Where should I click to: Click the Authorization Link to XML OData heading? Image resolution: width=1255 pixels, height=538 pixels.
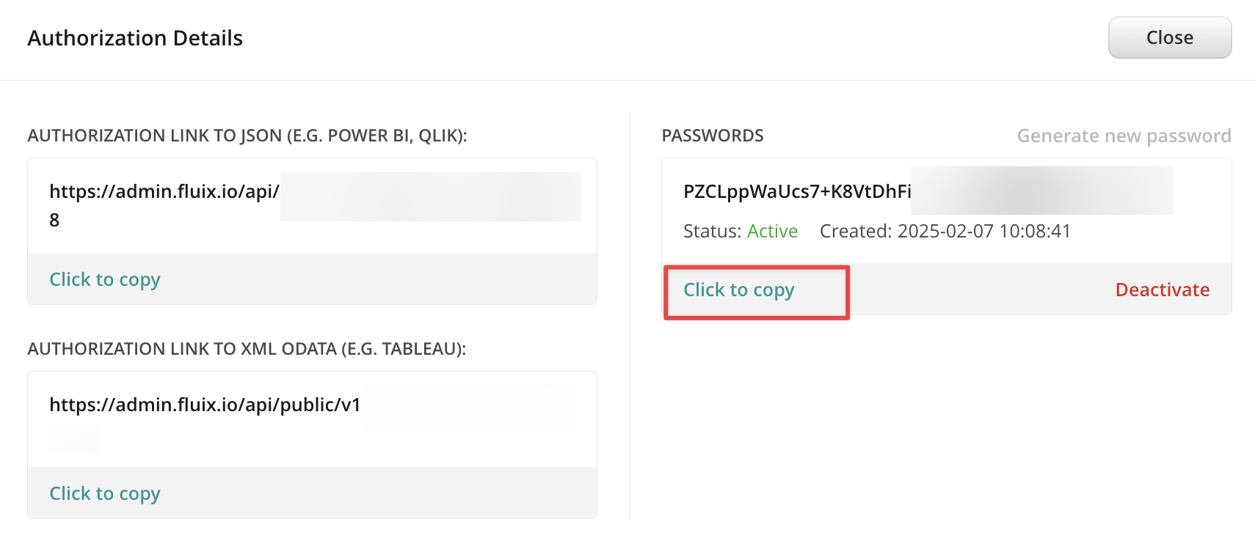coord(247,349)
